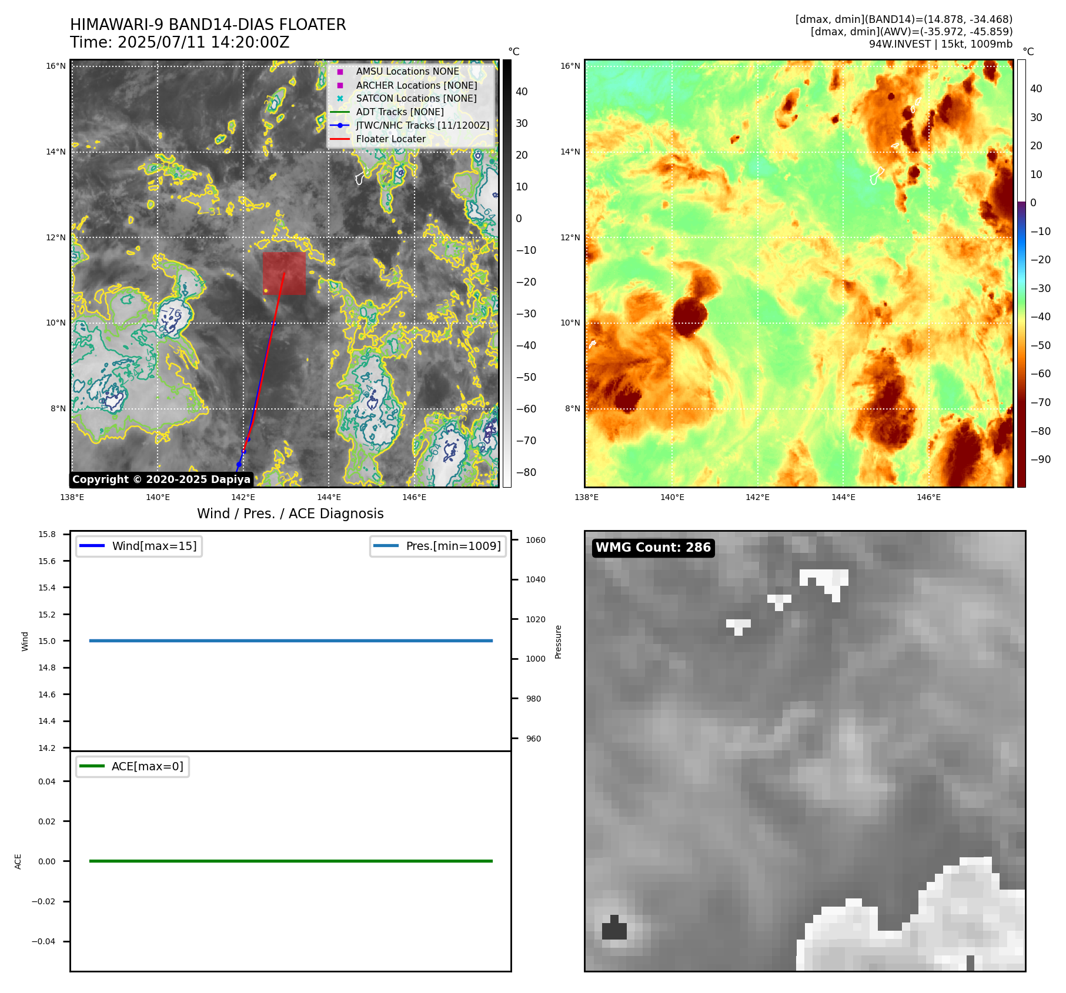Image resolution: width=1066 pixels, height=993 pixels.
Task: Select the Time 2025/07/11 14:20:00Z label
Action: [x=180, y=42]
